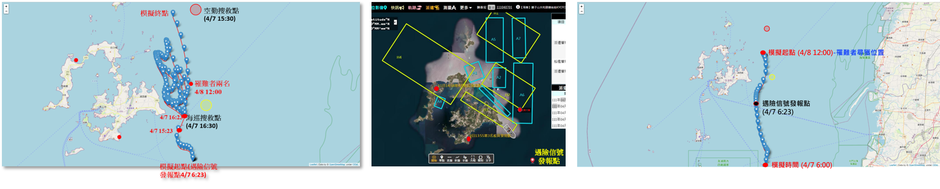Pick the 手繪 freehand drawing tool
Viewport: 940px width, 189px height.
tap(465, 159)
